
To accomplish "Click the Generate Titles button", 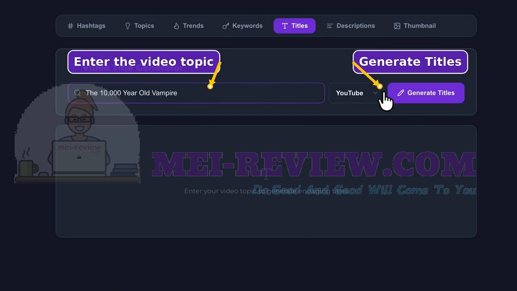I will click(426, 93).
